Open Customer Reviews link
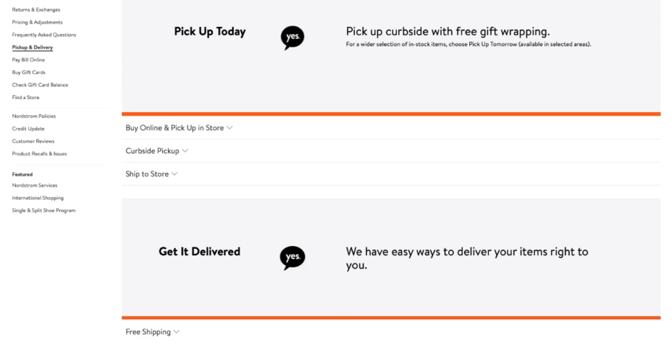Image resolution: width=672 pixels, height=343 pixels. point(33,141)
